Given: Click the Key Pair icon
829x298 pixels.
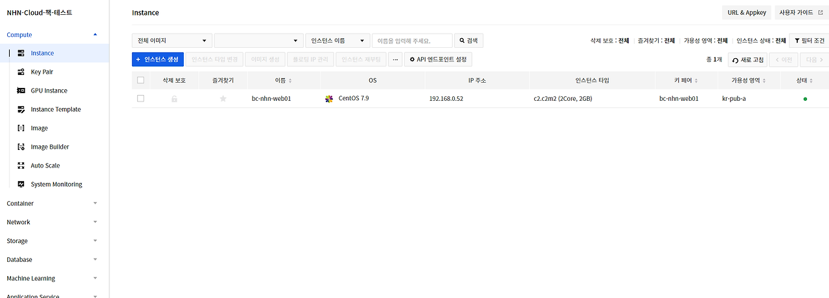Looking at the screenshot, I should [21, 72].
